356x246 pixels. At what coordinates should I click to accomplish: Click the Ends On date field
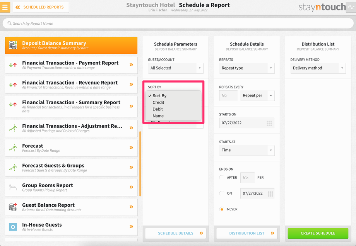tap(257, 193)
